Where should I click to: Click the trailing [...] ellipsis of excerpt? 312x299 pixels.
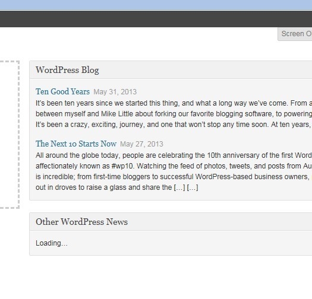pos(193,187)
